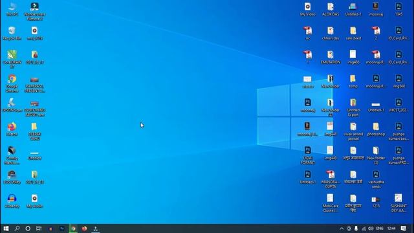Viewport: 414px width, 233px height.
Task: Select the PDF file named 2
Action: tap(376, 33)
